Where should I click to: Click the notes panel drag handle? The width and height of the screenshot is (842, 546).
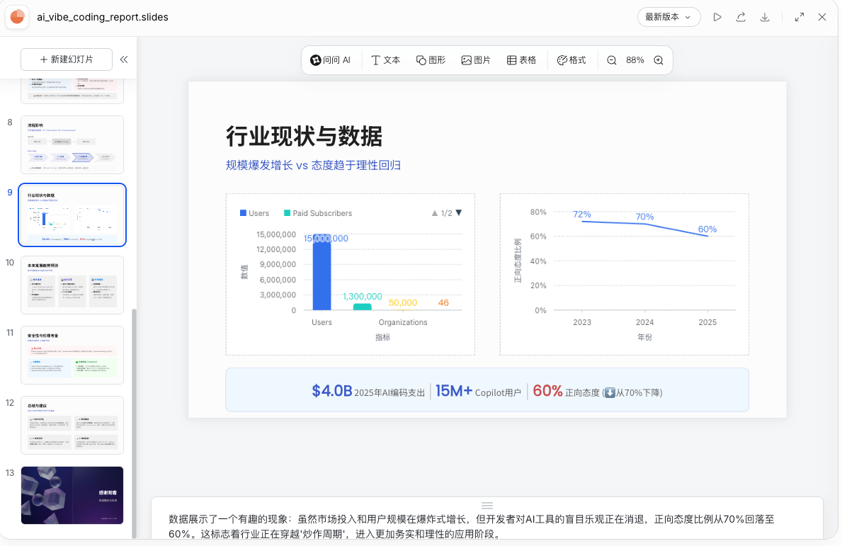[x=487, y=505]
